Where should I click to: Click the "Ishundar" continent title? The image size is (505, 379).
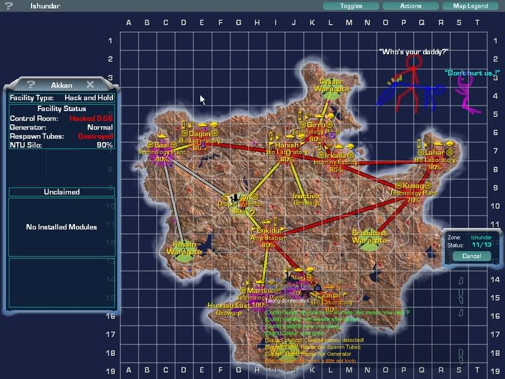[45, 6]
